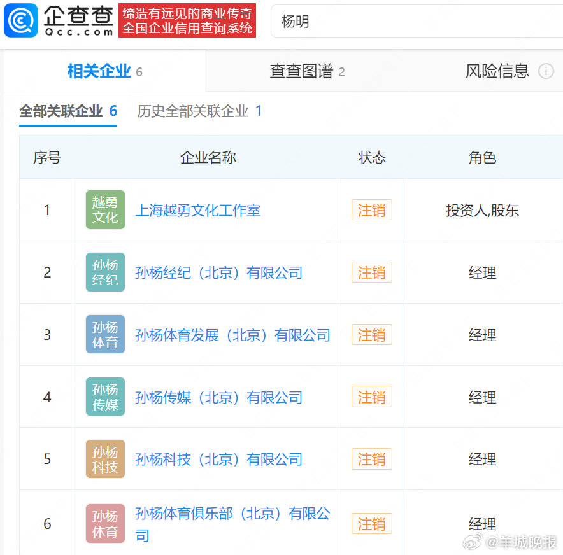Select the 全部关联企业 sub-tab
Viewport: 563px width, 555px height.
pyautogui.click(x=62, y=110)
